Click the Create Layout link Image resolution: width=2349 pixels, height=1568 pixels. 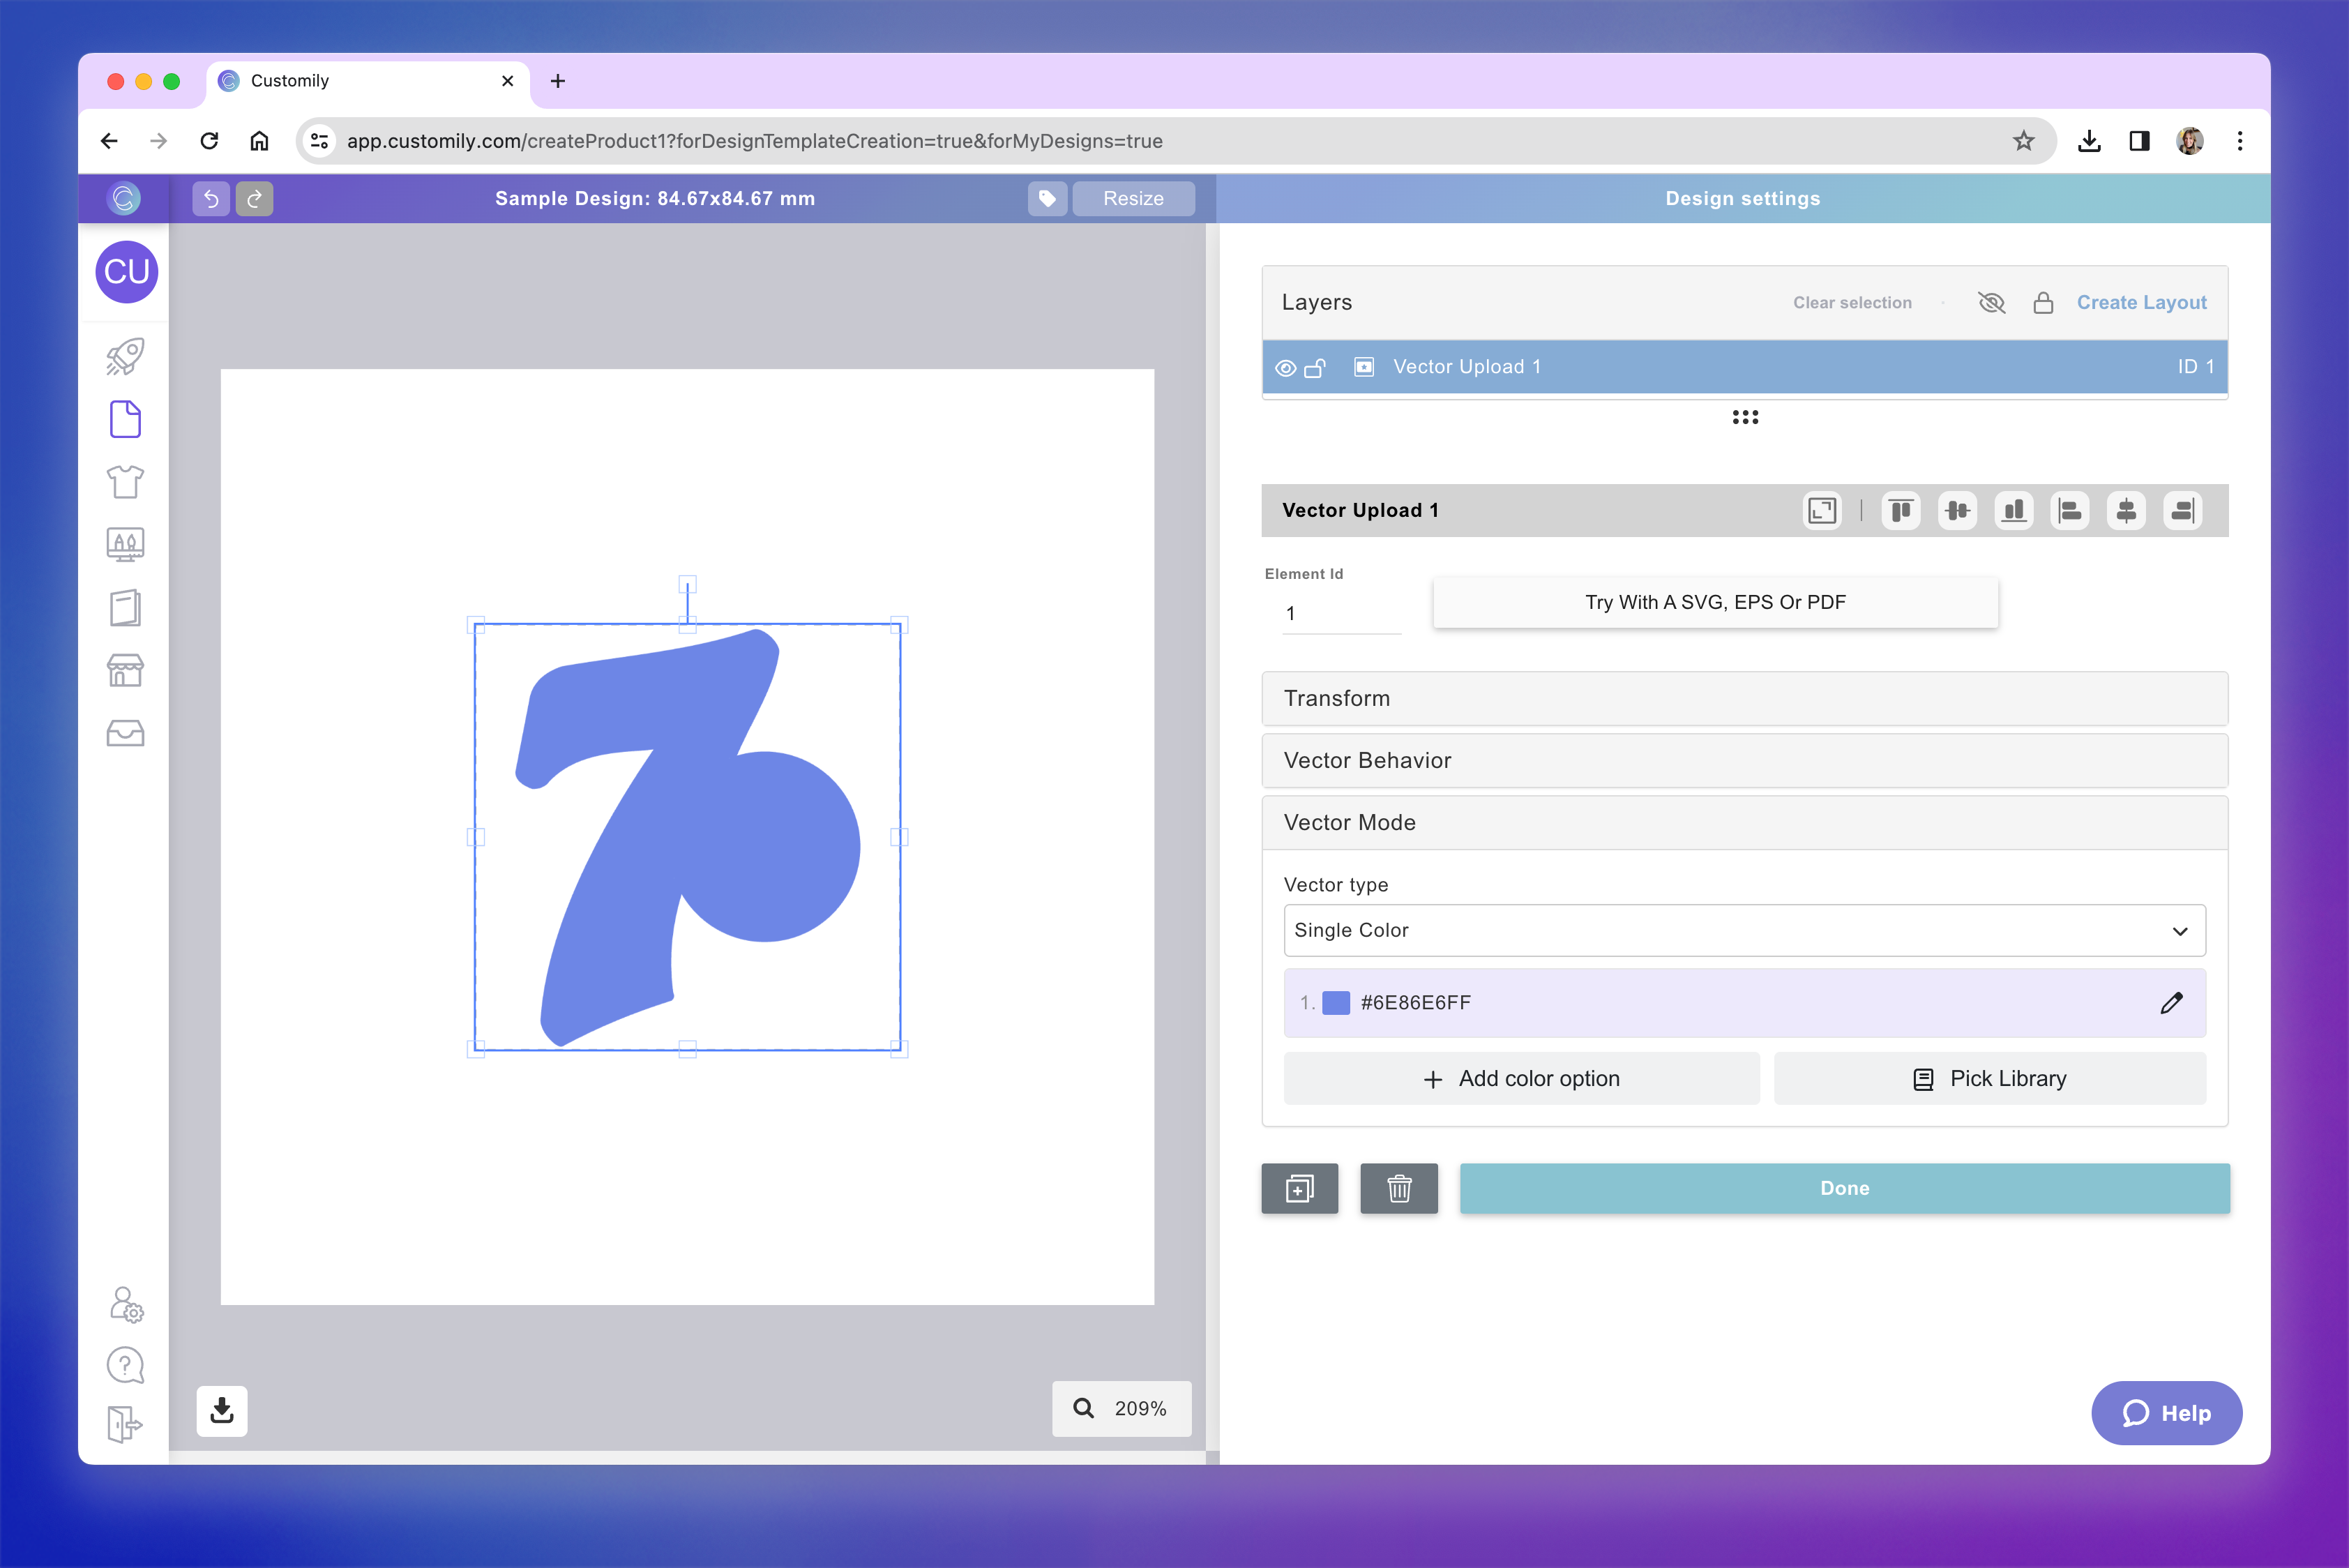2141,302
